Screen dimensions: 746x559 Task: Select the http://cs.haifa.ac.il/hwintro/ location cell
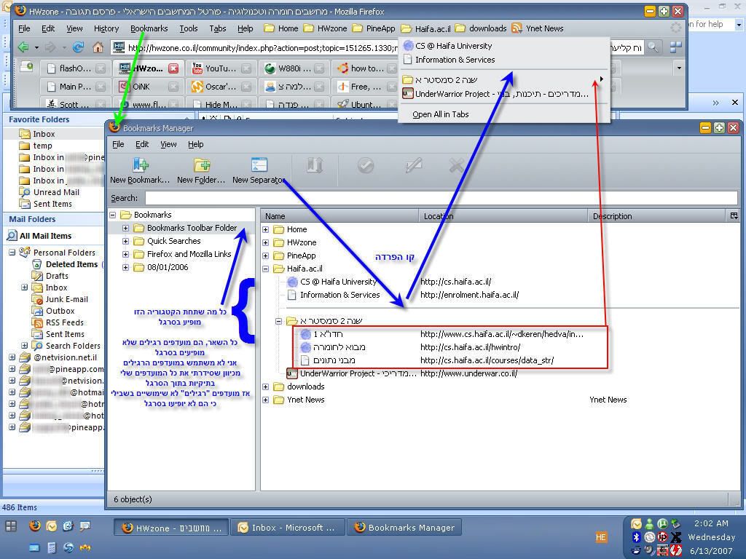[x=471, y=347]
